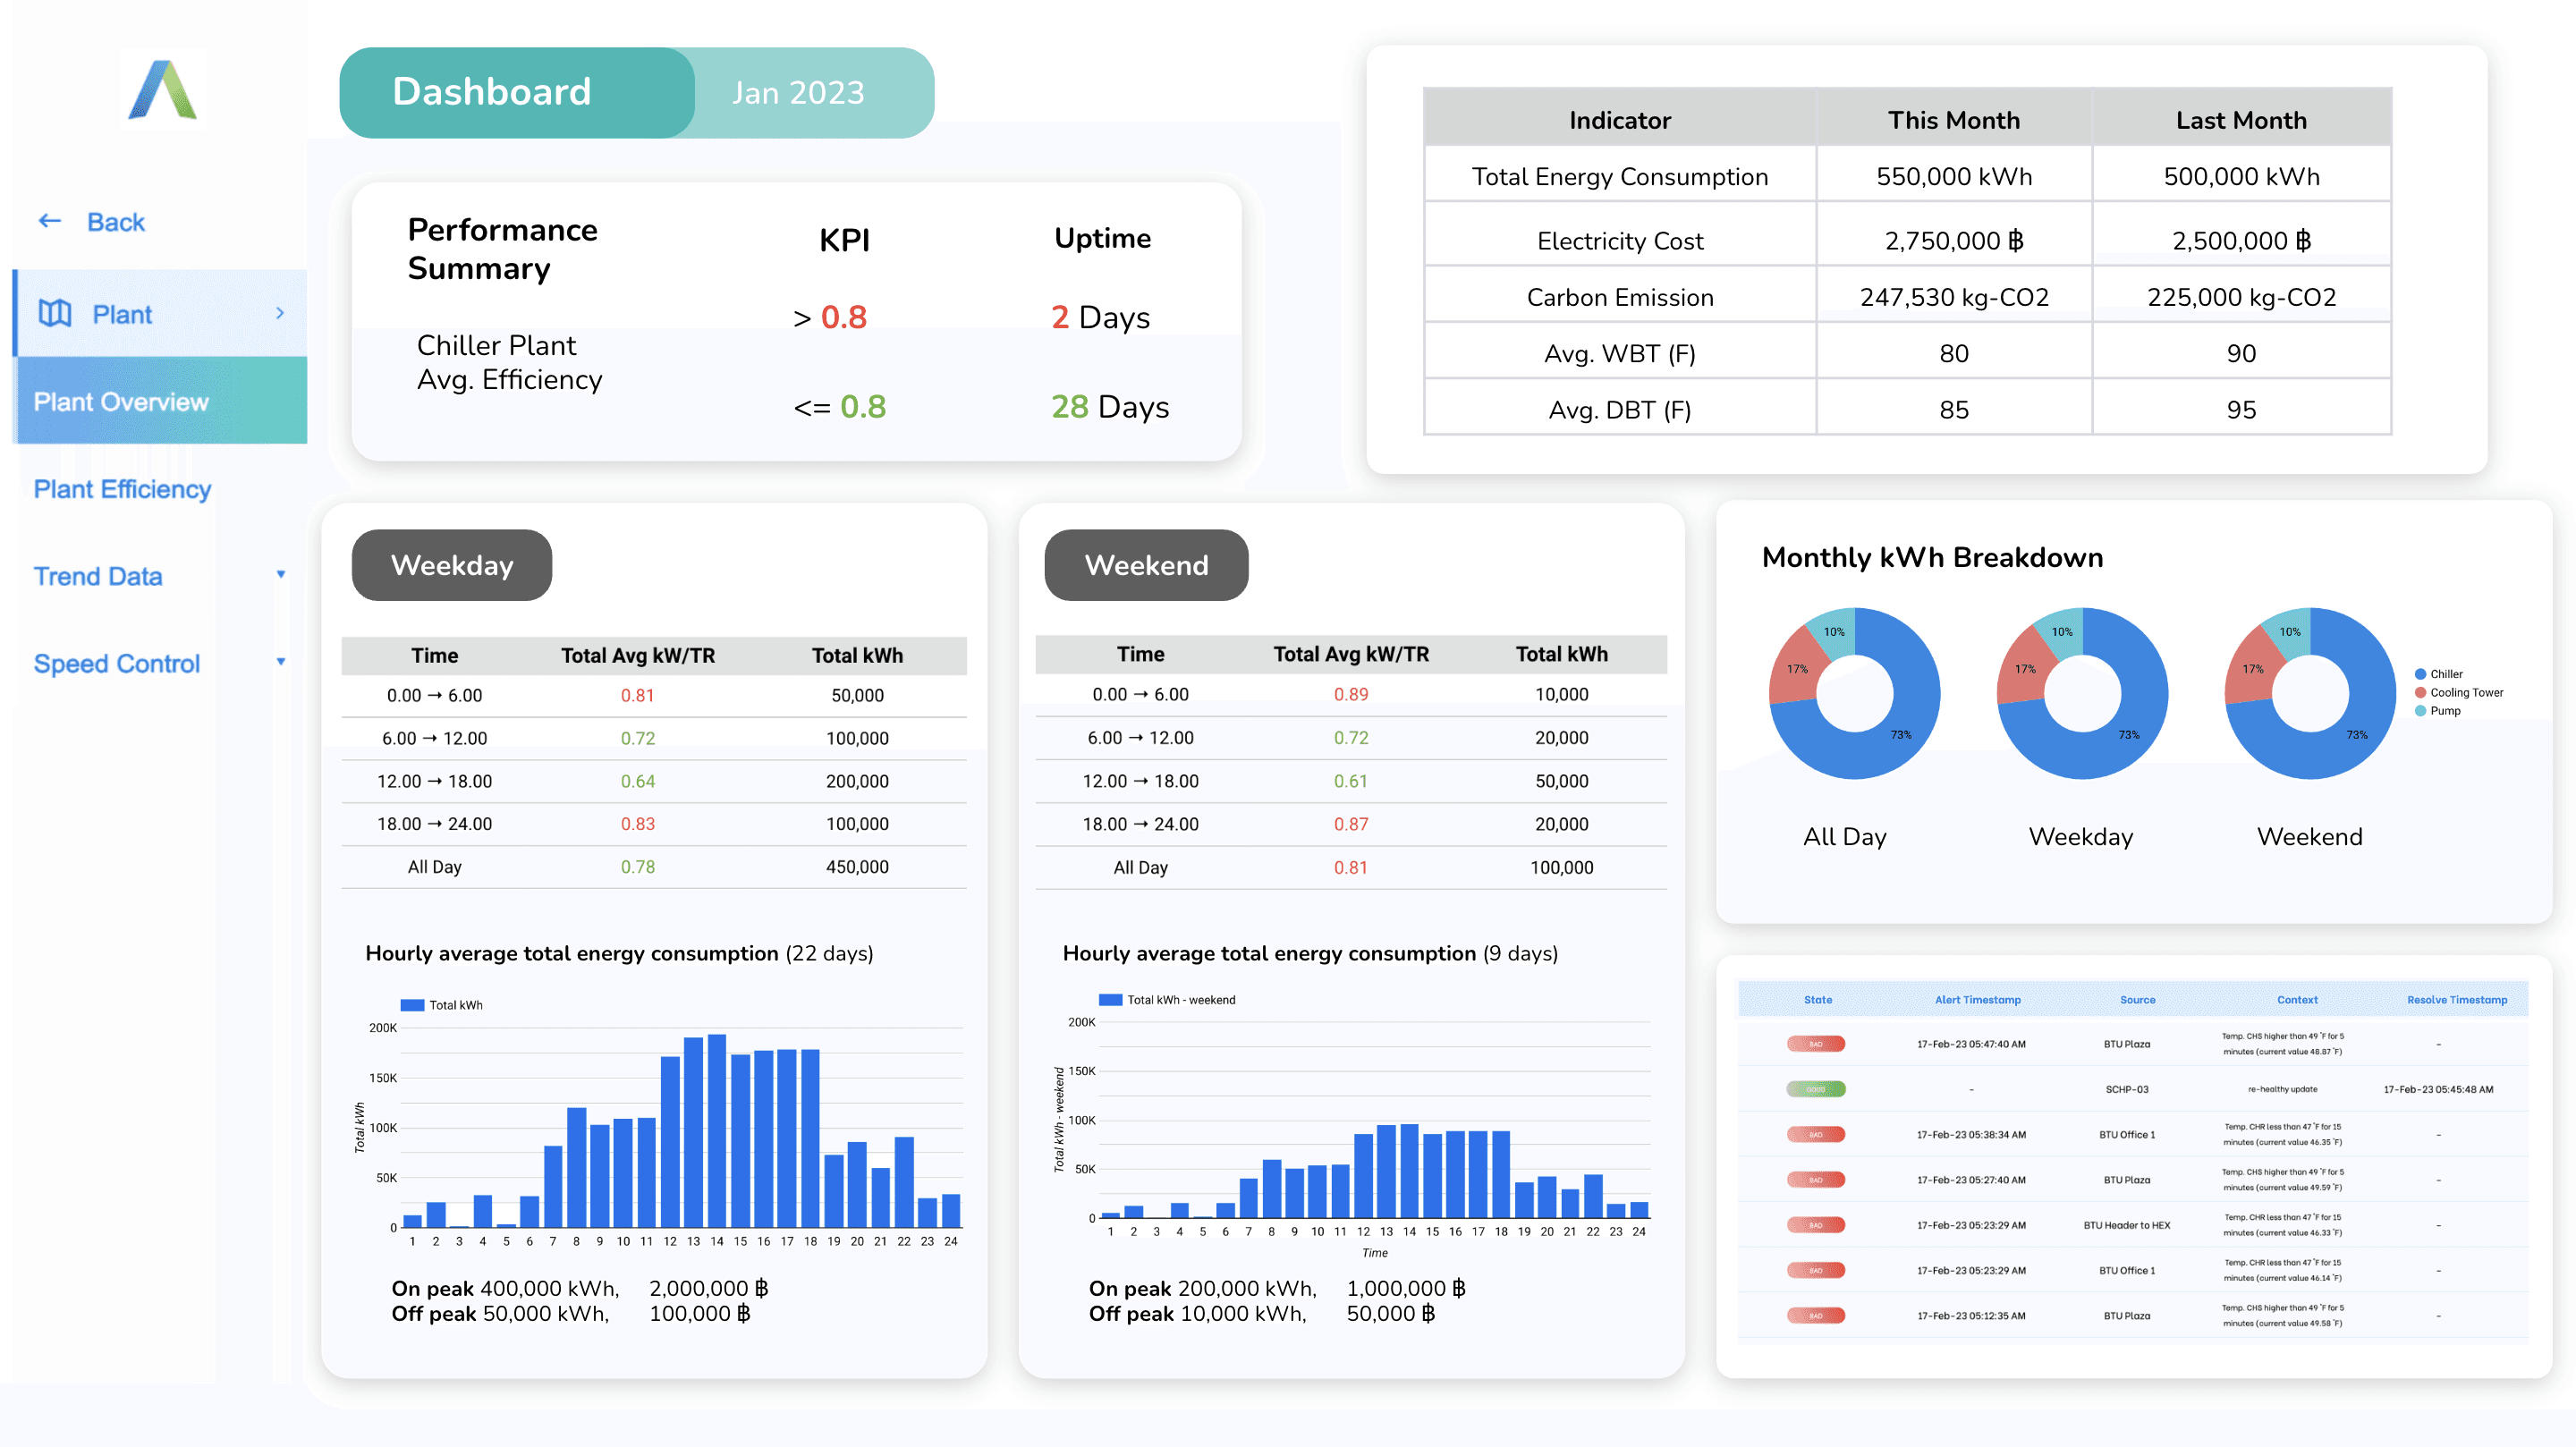
Task: Expand the Plant chevron arrow
Action: coord(280,313)
